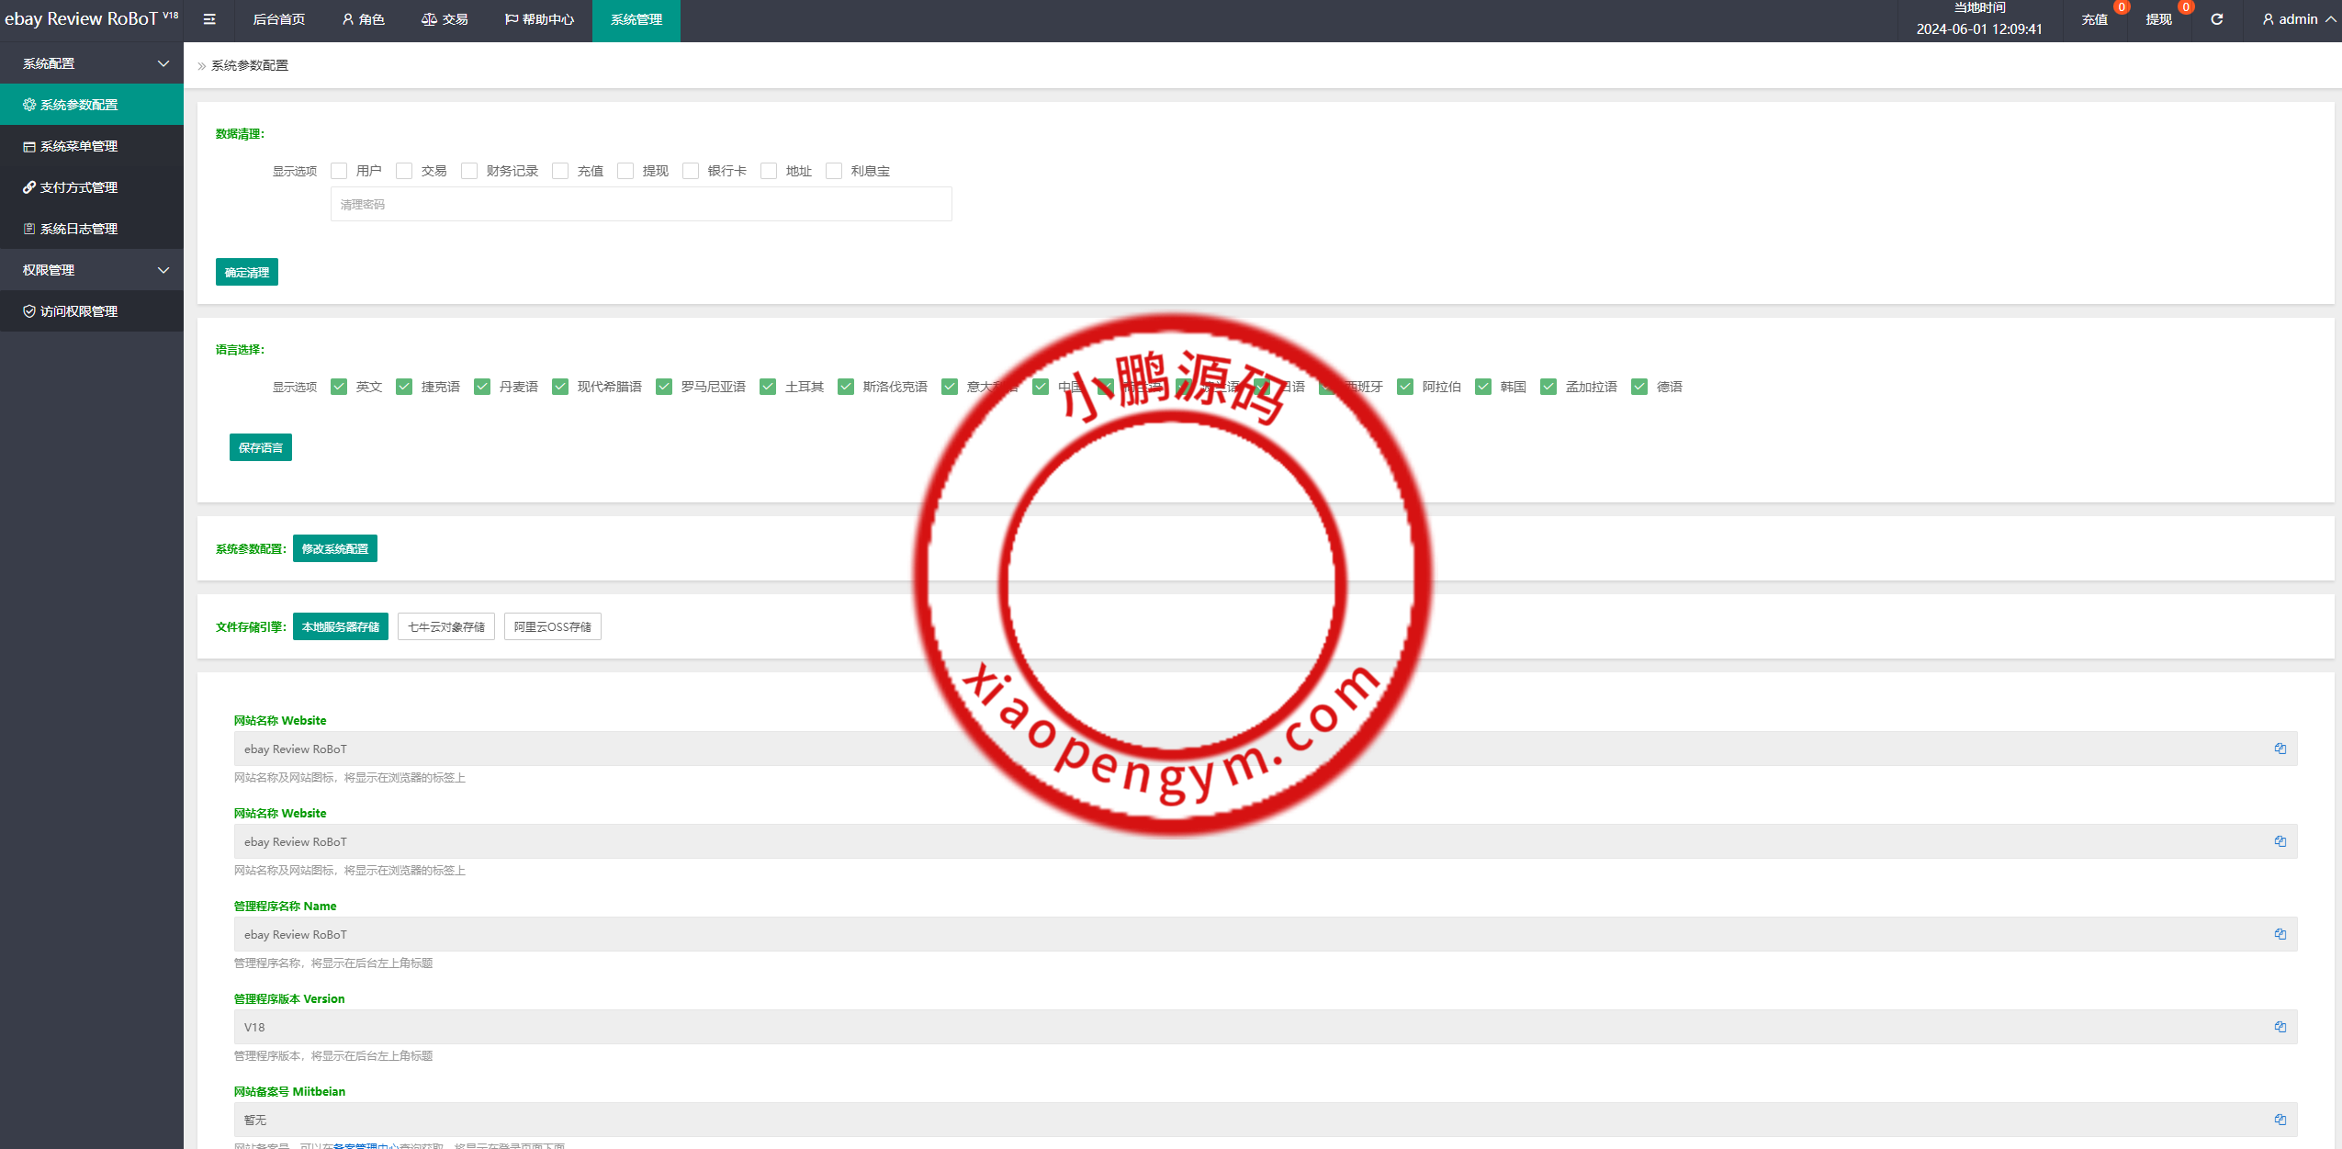
Task: Enable the 财务记录 checkbox
Action: click(x=469, y=171)
